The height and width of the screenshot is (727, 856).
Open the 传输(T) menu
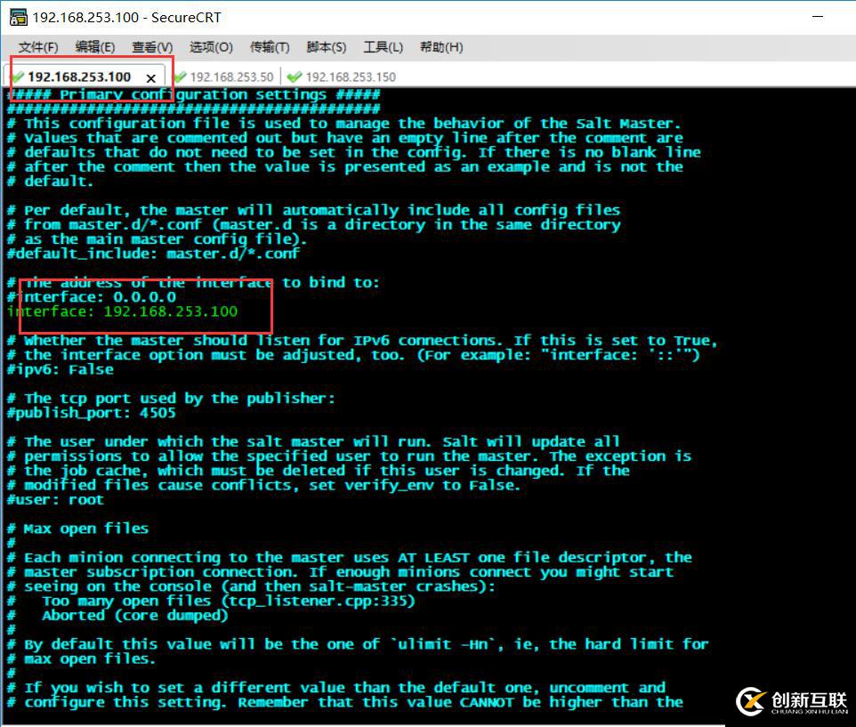tap(270, 47)
